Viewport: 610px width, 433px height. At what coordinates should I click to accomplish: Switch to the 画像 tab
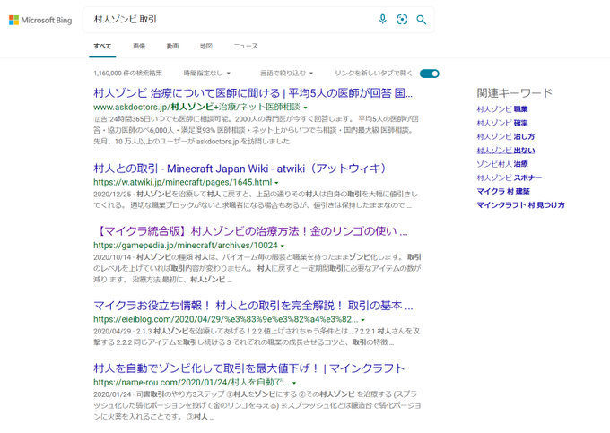(139, 46)
